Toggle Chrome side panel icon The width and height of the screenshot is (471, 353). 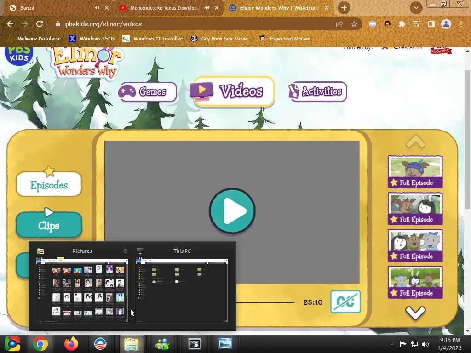pos(431,24)
